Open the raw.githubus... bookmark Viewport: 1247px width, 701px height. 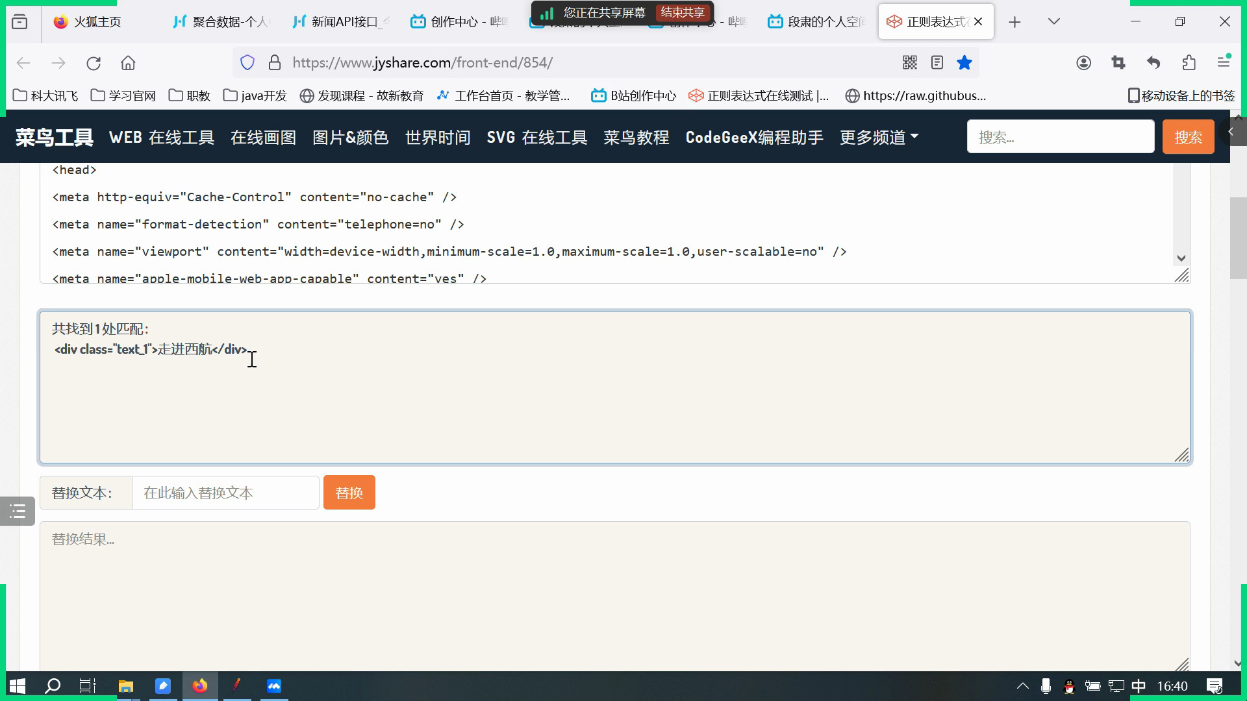click(x=916, y=96)
